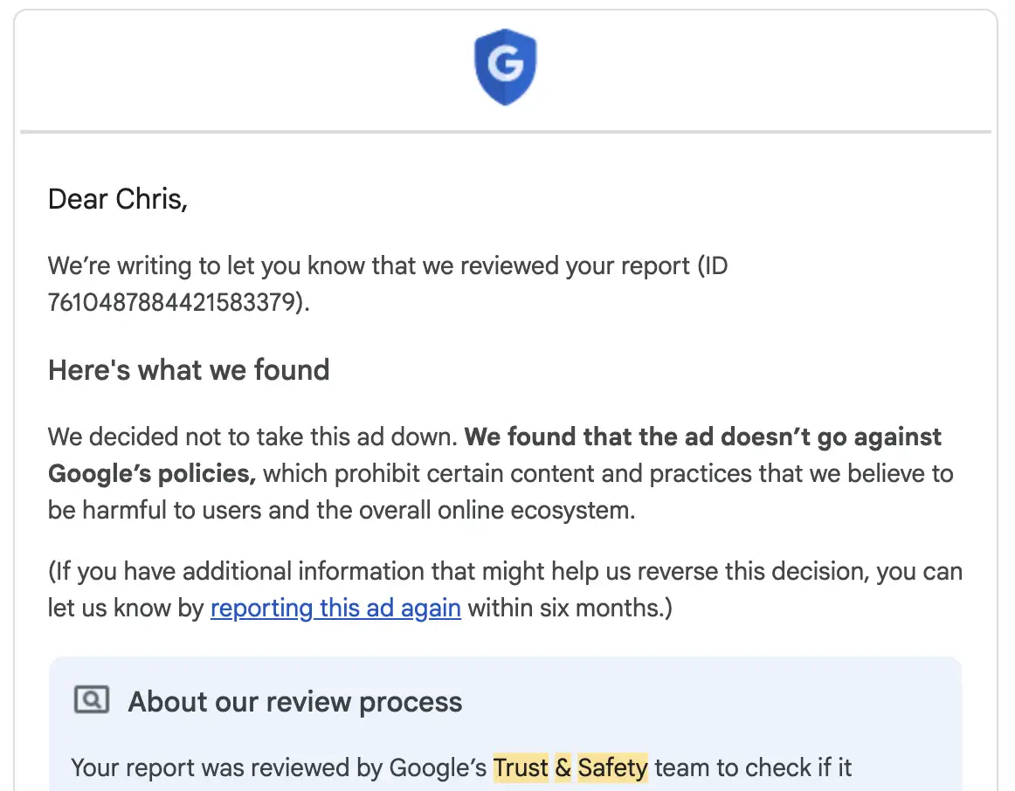Click the highlighted word "Safety"

[612, 767]
